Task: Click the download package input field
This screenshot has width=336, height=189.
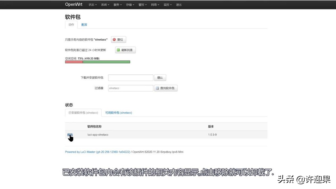Action: (x=130, y=77)
